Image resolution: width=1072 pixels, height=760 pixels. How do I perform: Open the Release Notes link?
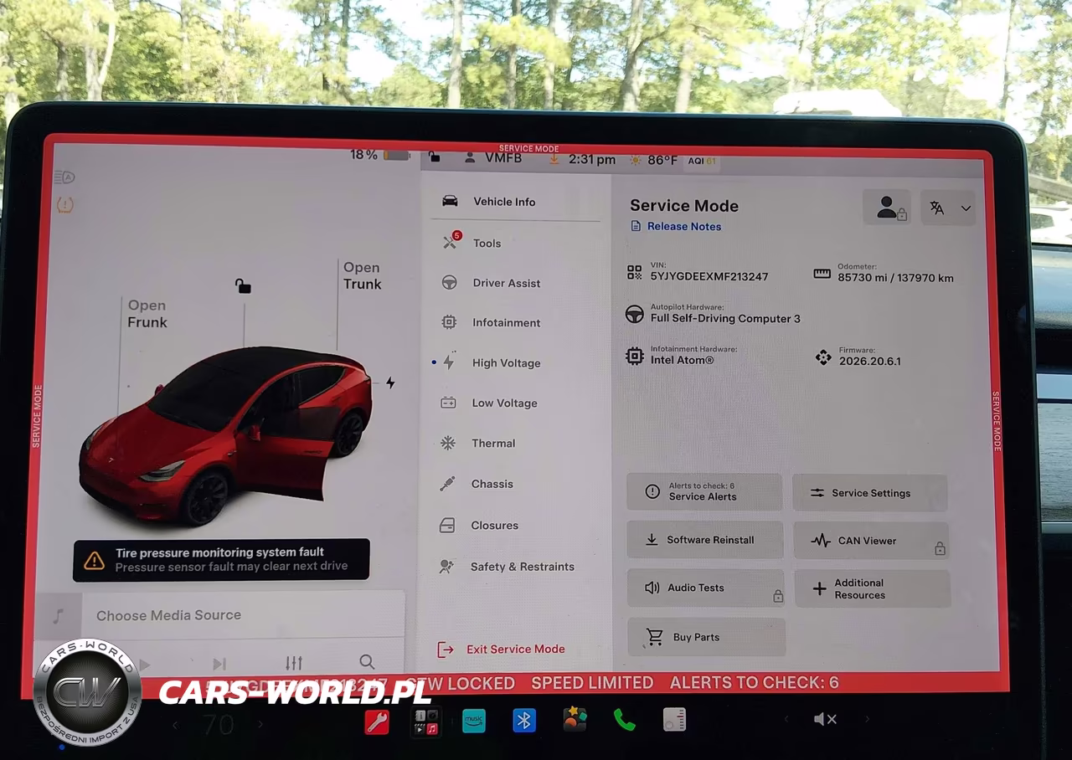click(676, 227)
